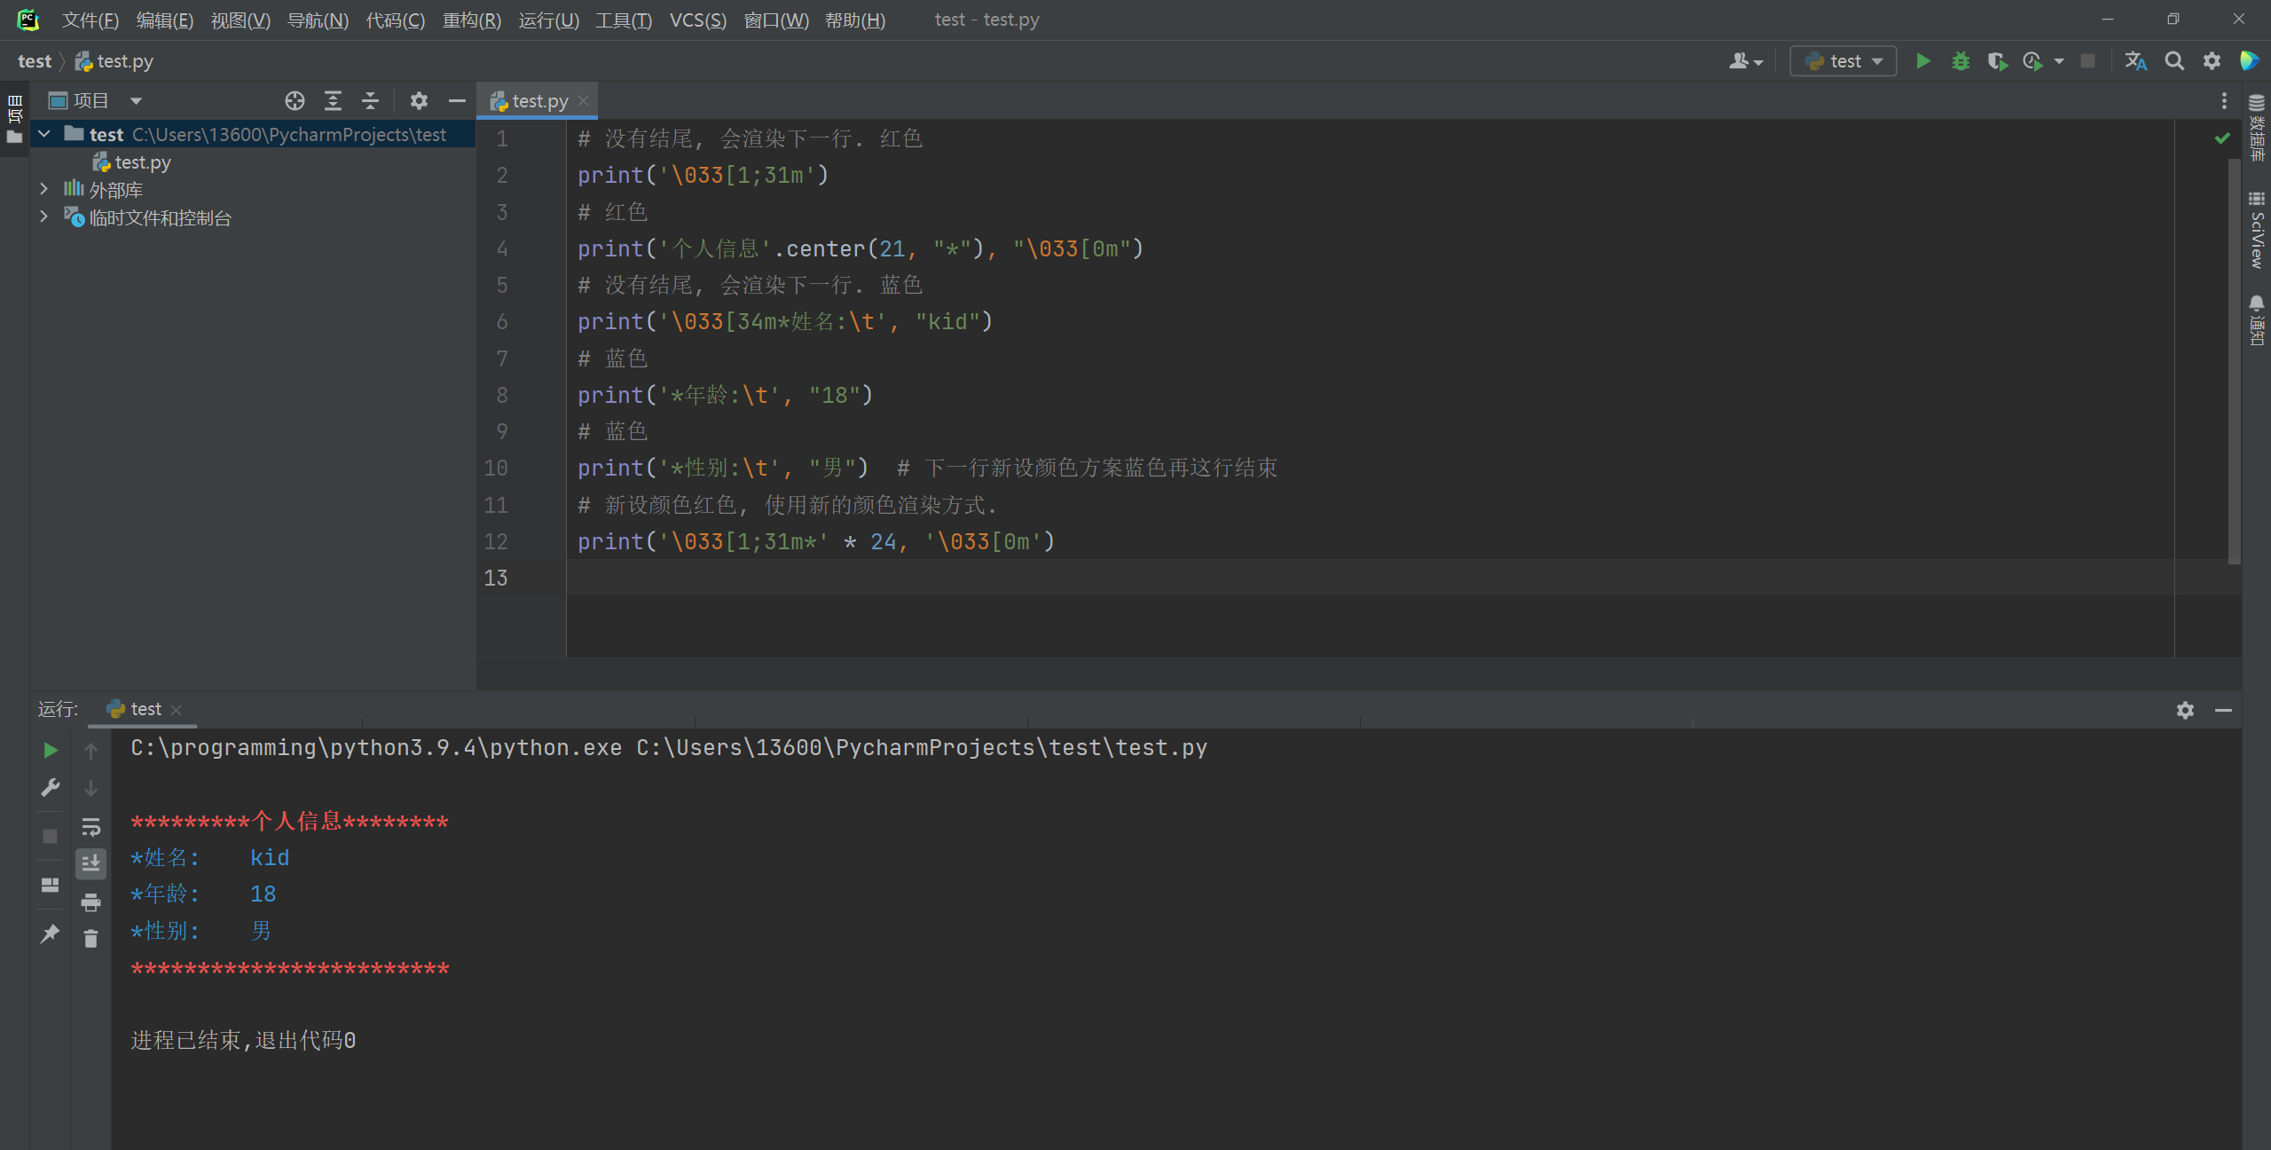Open the test run configuration dropdown
Image resolution: width=2271 pixels, height=1150 pixels.
(x=1843, y=61)
